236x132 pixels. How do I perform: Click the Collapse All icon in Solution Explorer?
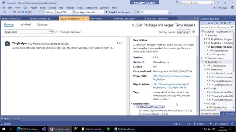(x=222, y=23)
